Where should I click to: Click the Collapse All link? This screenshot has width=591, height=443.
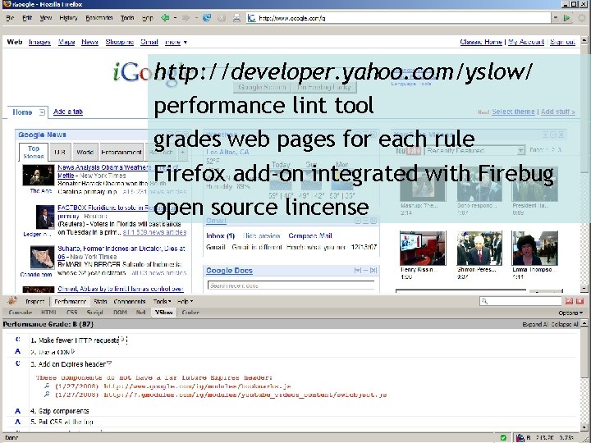coord(565,324)
